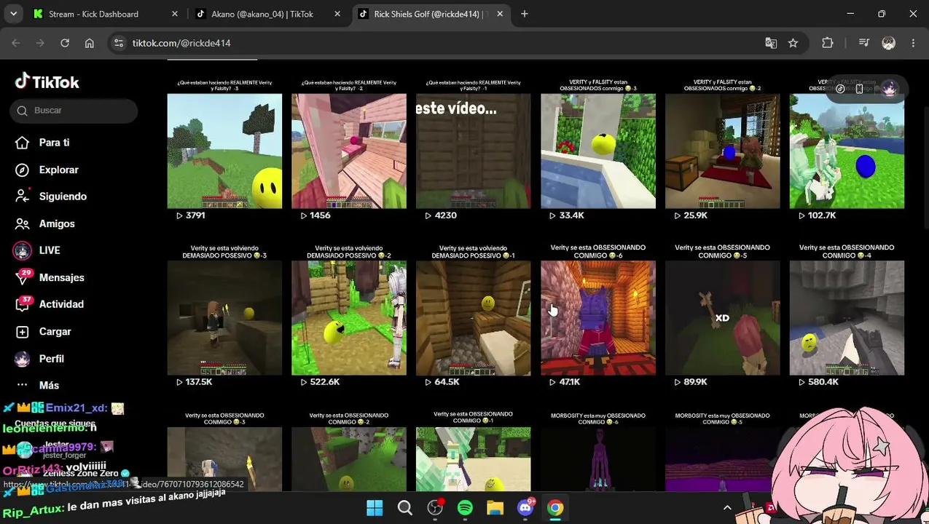Open video with 25.9K views
929x524 pixels.
pos(723,151)
